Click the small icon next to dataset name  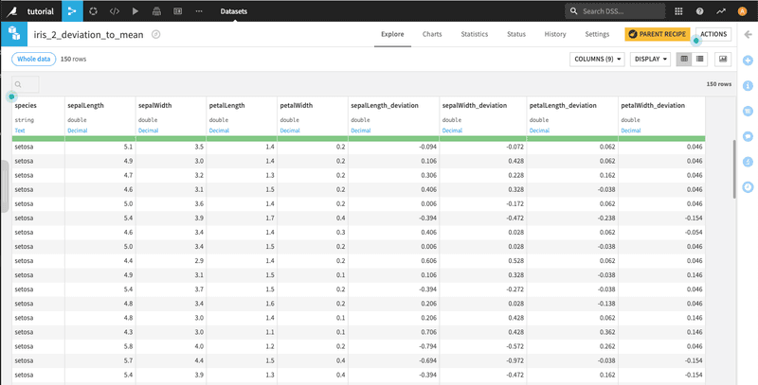point(155,34)
